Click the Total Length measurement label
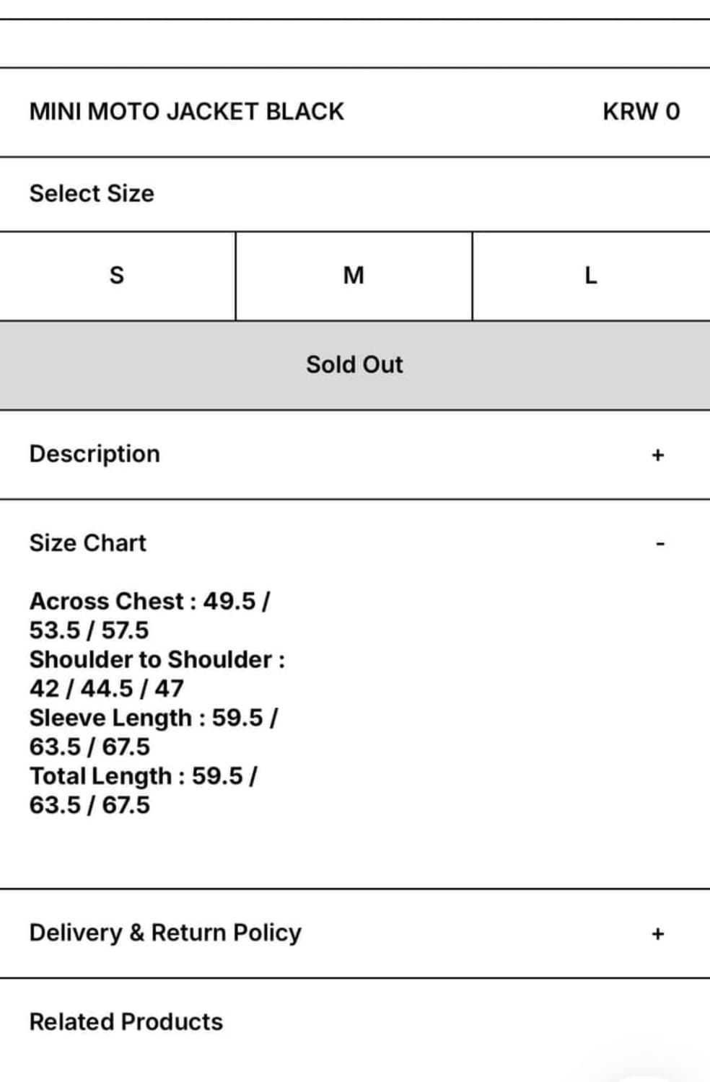Screen dimensions: 710x1082 101,776
